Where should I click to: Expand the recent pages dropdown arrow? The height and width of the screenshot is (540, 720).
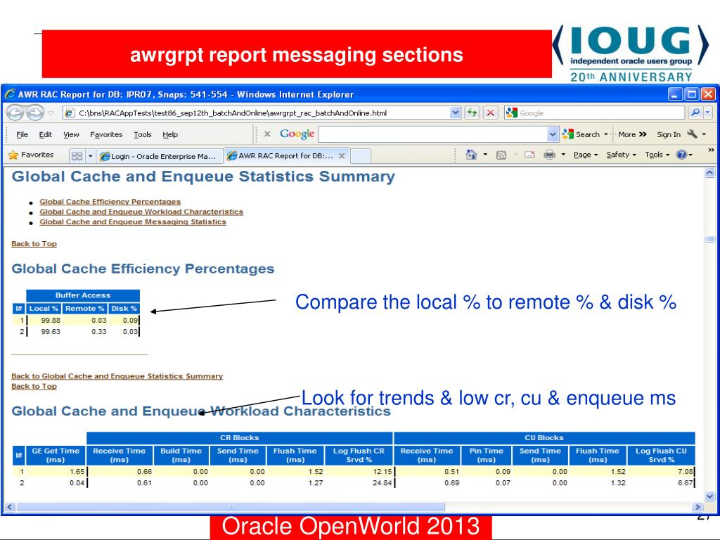[51, 112]
